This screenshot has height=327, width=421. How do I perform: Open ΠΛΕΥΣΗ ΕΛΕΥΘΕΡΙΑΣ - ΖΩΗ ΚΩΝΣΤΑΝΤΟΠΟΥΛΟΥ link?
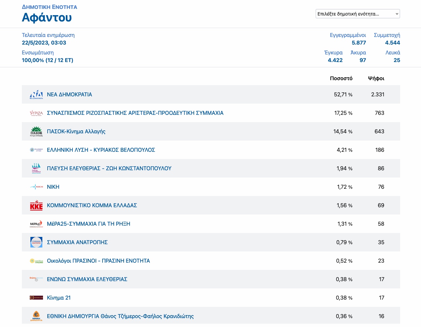(x=109, y=168)
